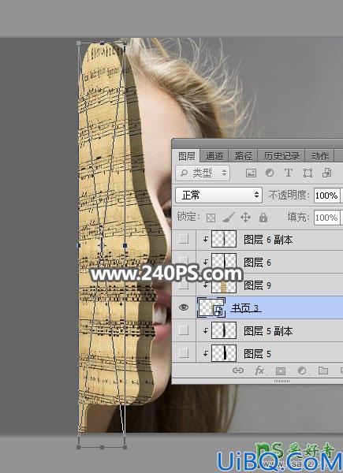Screen dimensions: 343x473
Task: Filter layers by smart object icon
Action: (326, 173)
